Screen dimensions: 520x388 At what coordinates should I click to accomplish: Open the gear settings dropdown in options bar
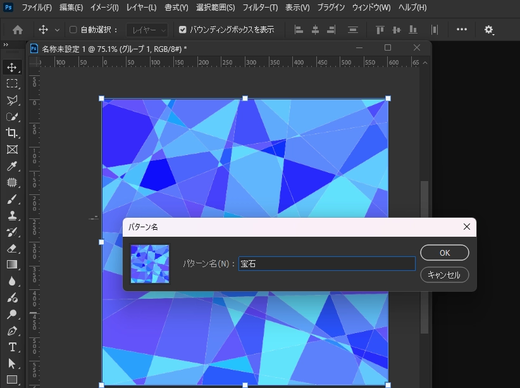[x=489, y=30]
